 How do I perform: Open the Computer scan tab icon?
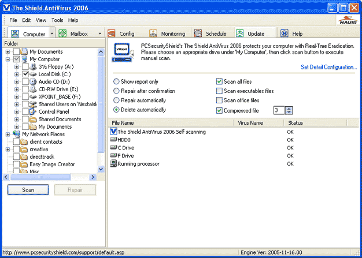tap(15, 33)
